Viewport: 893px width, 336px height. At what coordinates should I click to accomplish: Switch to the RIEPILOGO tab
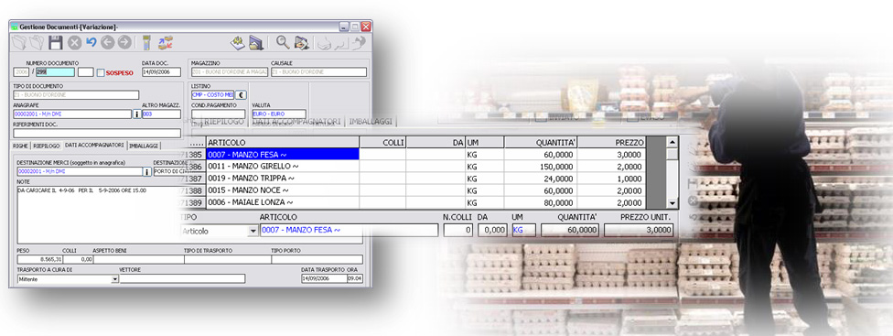point(47,146)
